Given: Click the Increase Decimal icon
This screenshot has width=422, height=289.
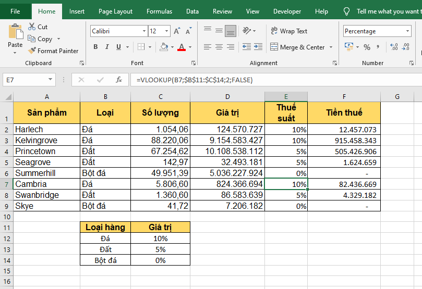Looking at the screenshot, I should pos(393,47).
